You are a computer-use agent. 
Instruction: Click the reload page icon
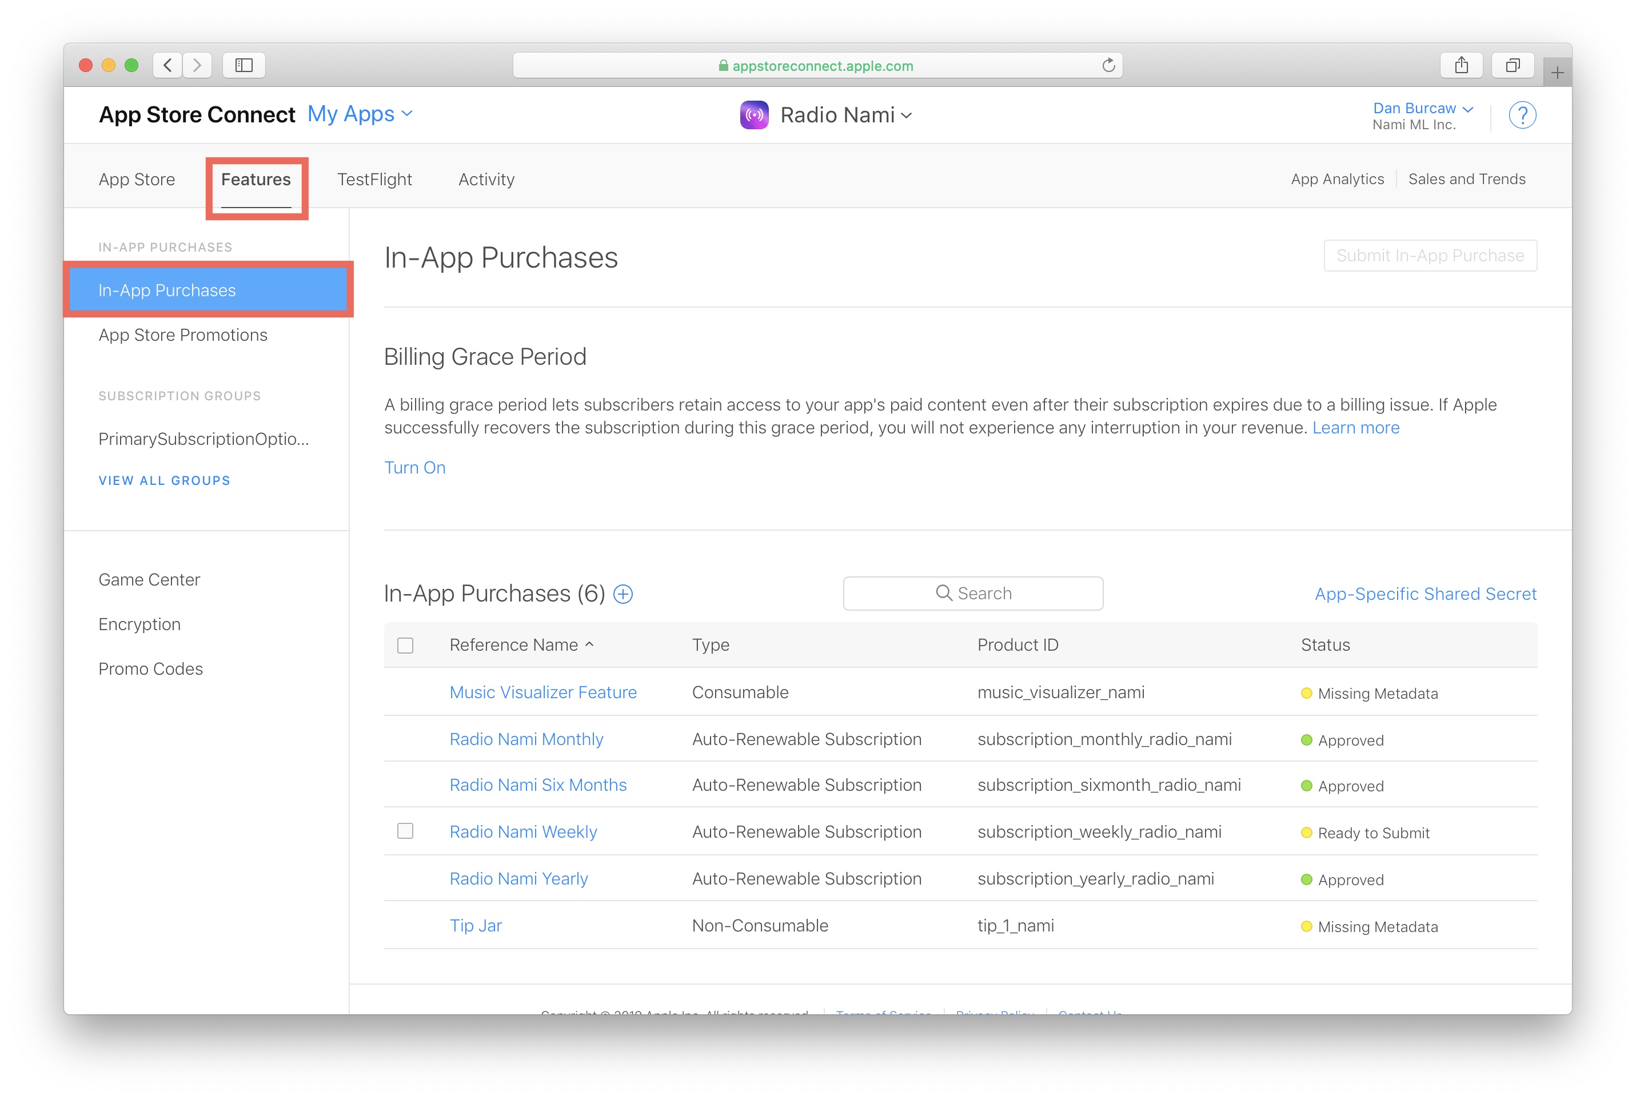[x=1108, y=65]
